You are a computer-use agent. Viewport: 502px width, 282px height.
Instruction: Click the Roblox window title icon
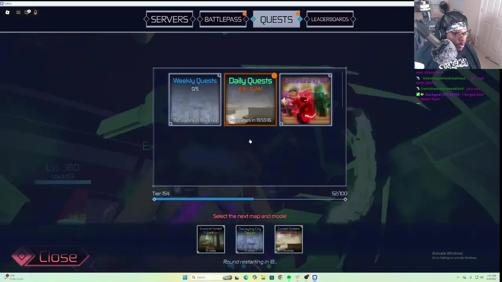[2, 3]
